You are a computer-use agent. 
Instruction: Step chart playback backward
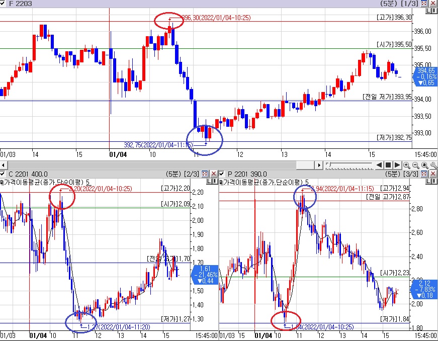click(x=379, y=165)
